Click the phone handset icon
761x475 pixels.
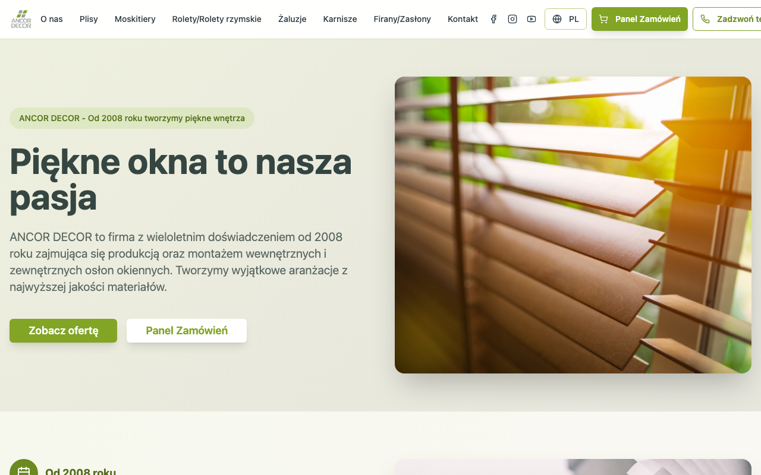pyautogui.click(x=705, y=19)
